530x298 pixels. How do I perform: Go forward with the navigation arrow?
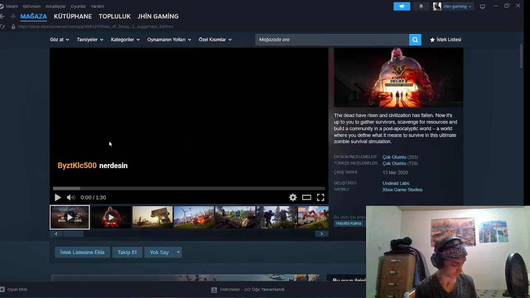12,17
